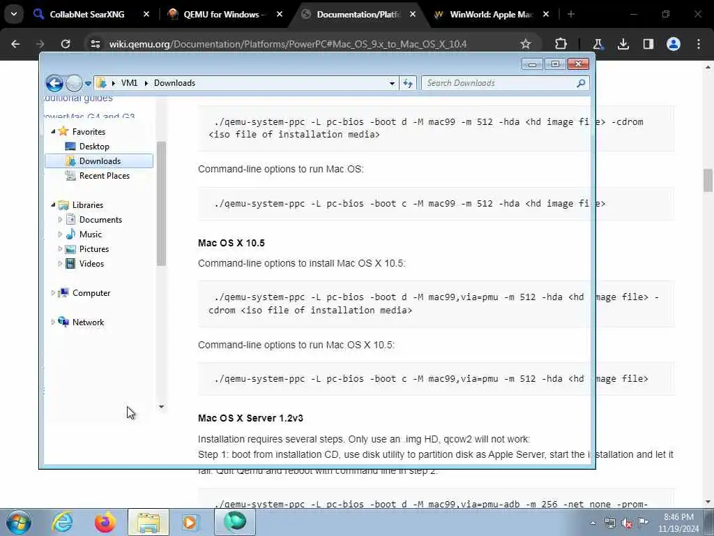This screenshot has height=536, width=714.
Task: Click the Mac OS X Server 1.2v3 heading
Action: 250,418
